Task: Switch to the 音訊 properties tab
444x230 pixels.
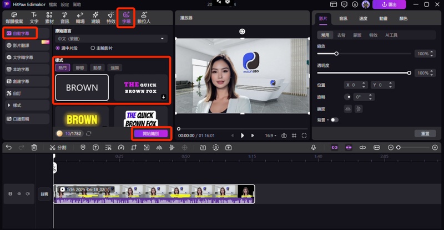Action: (x=343, y=18)
